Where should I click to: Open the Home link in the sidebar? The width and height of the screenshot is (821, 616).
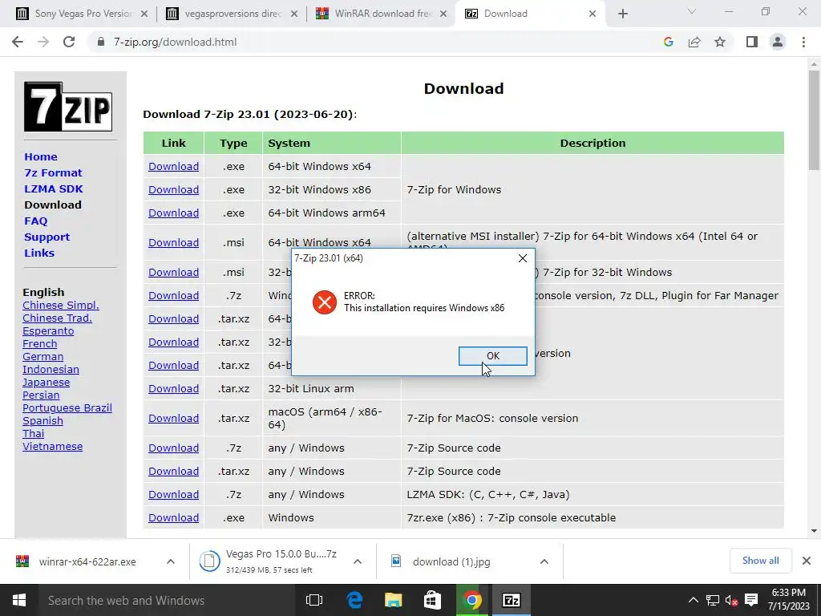click(41, 156)
